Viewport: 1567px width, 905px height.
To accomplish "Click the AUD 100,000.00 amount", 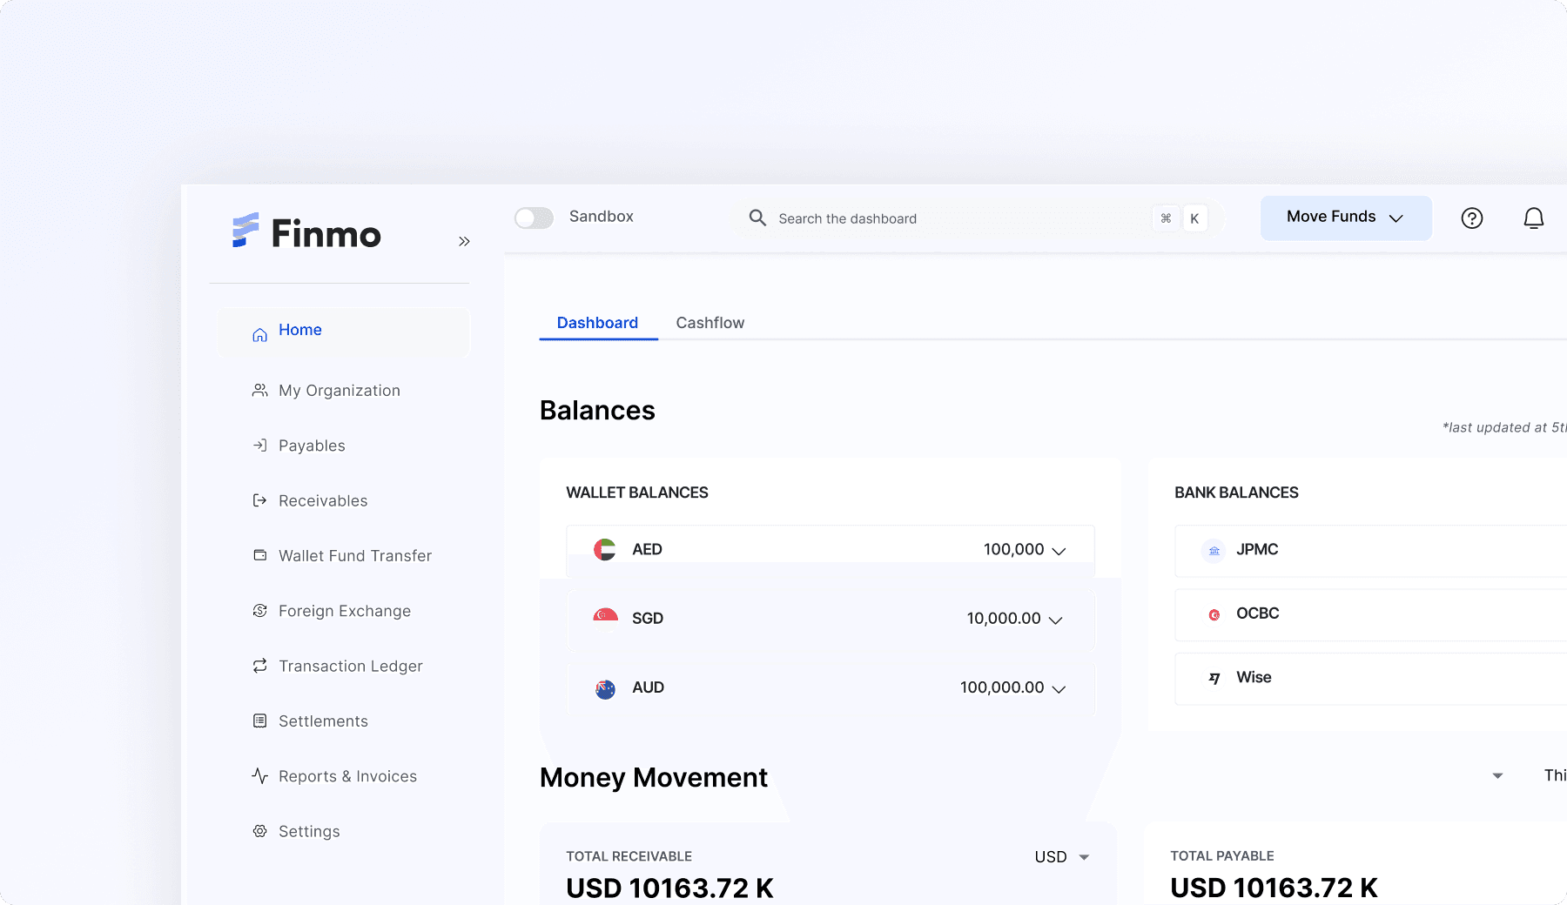I will point(1002,687).
